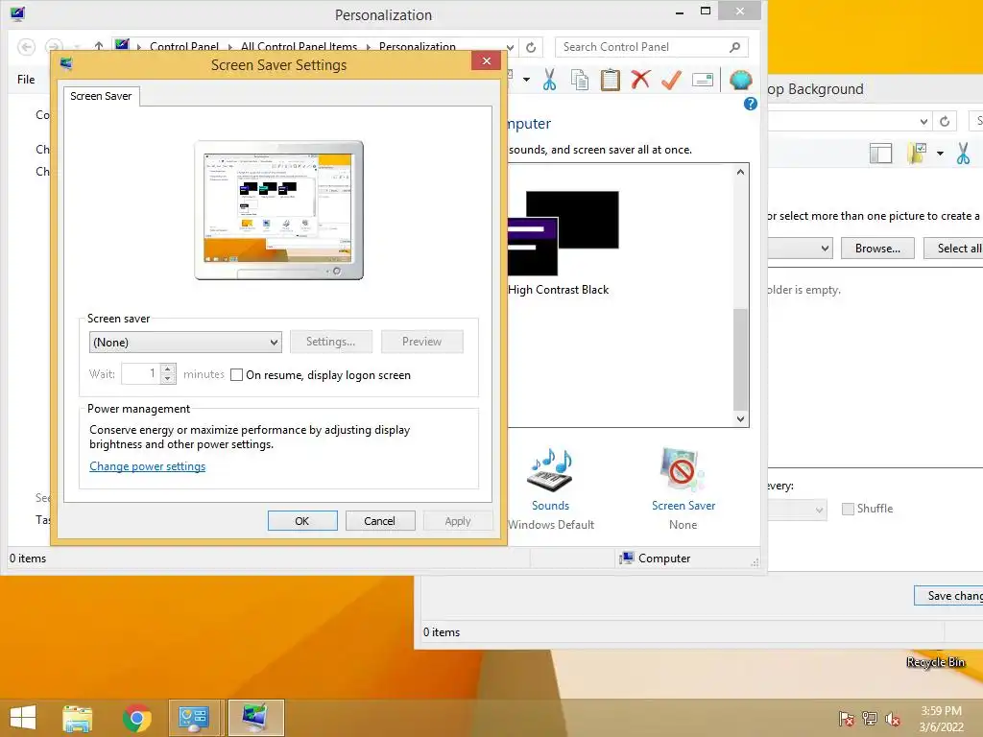This screenshot has height=737, width=983.
Task: Click All Control Panel Items breadcrumb
Action: pos(300,46)
